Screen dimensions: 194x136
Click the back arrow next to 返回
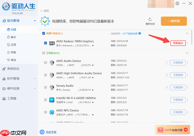pos(41,11)
